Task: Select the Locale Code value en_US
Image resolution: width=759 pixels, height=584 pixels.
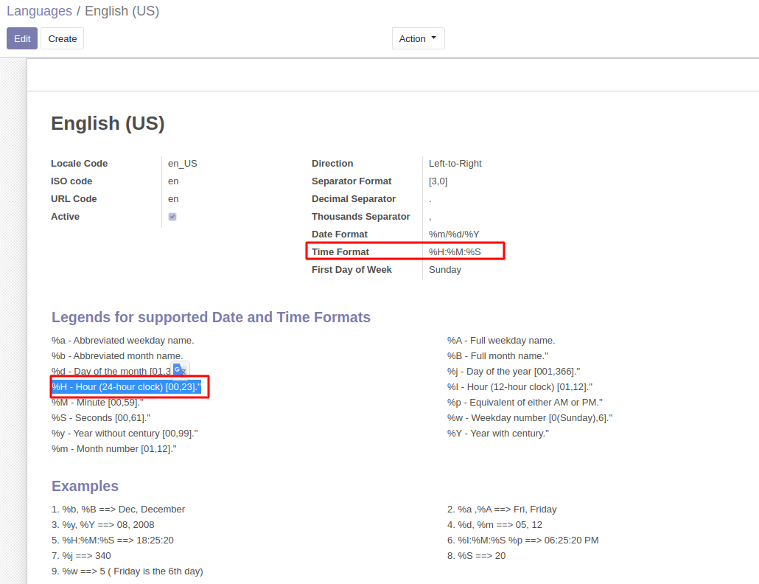Action: tap(183, 164)
